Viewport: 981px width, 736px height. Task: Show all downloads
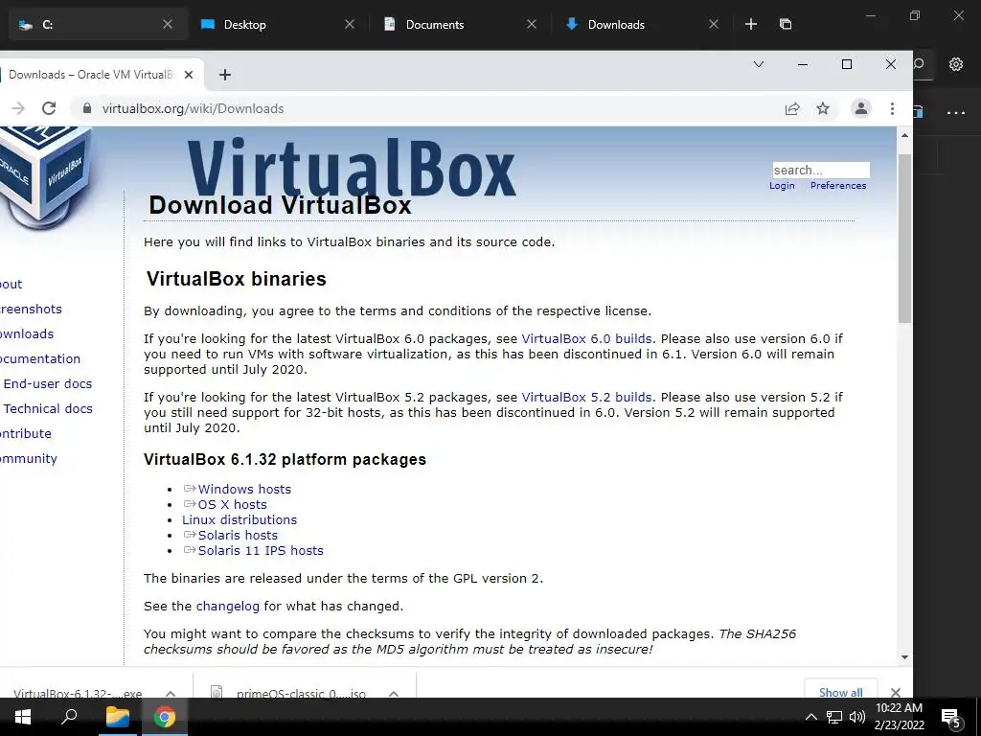point(840,692)
